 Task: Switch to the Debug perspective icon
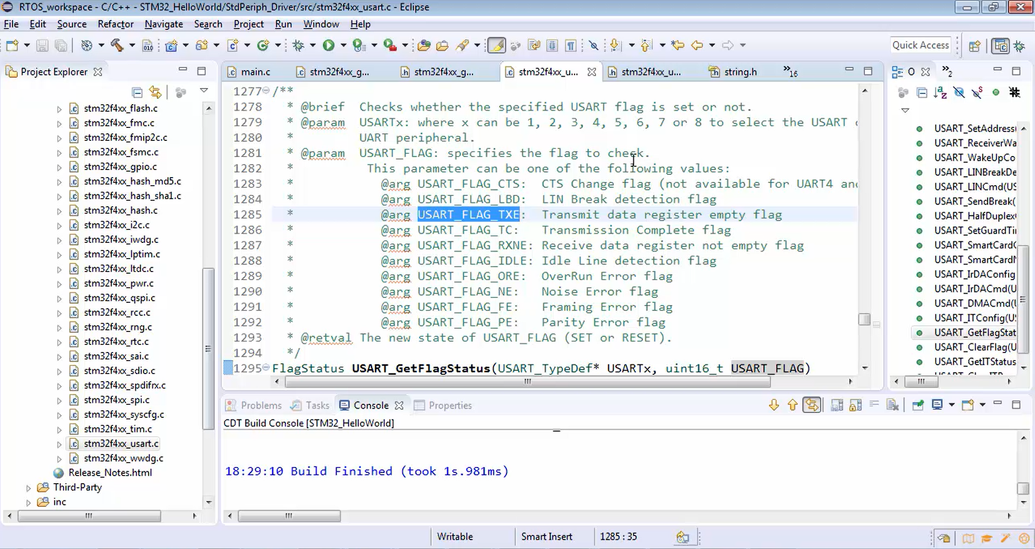(1019, 46)
